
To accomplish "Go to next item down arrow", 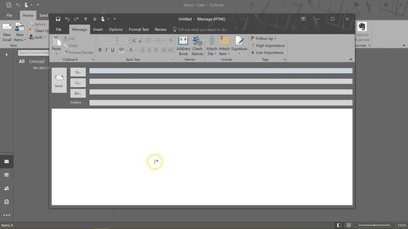I will click(94, 19).
